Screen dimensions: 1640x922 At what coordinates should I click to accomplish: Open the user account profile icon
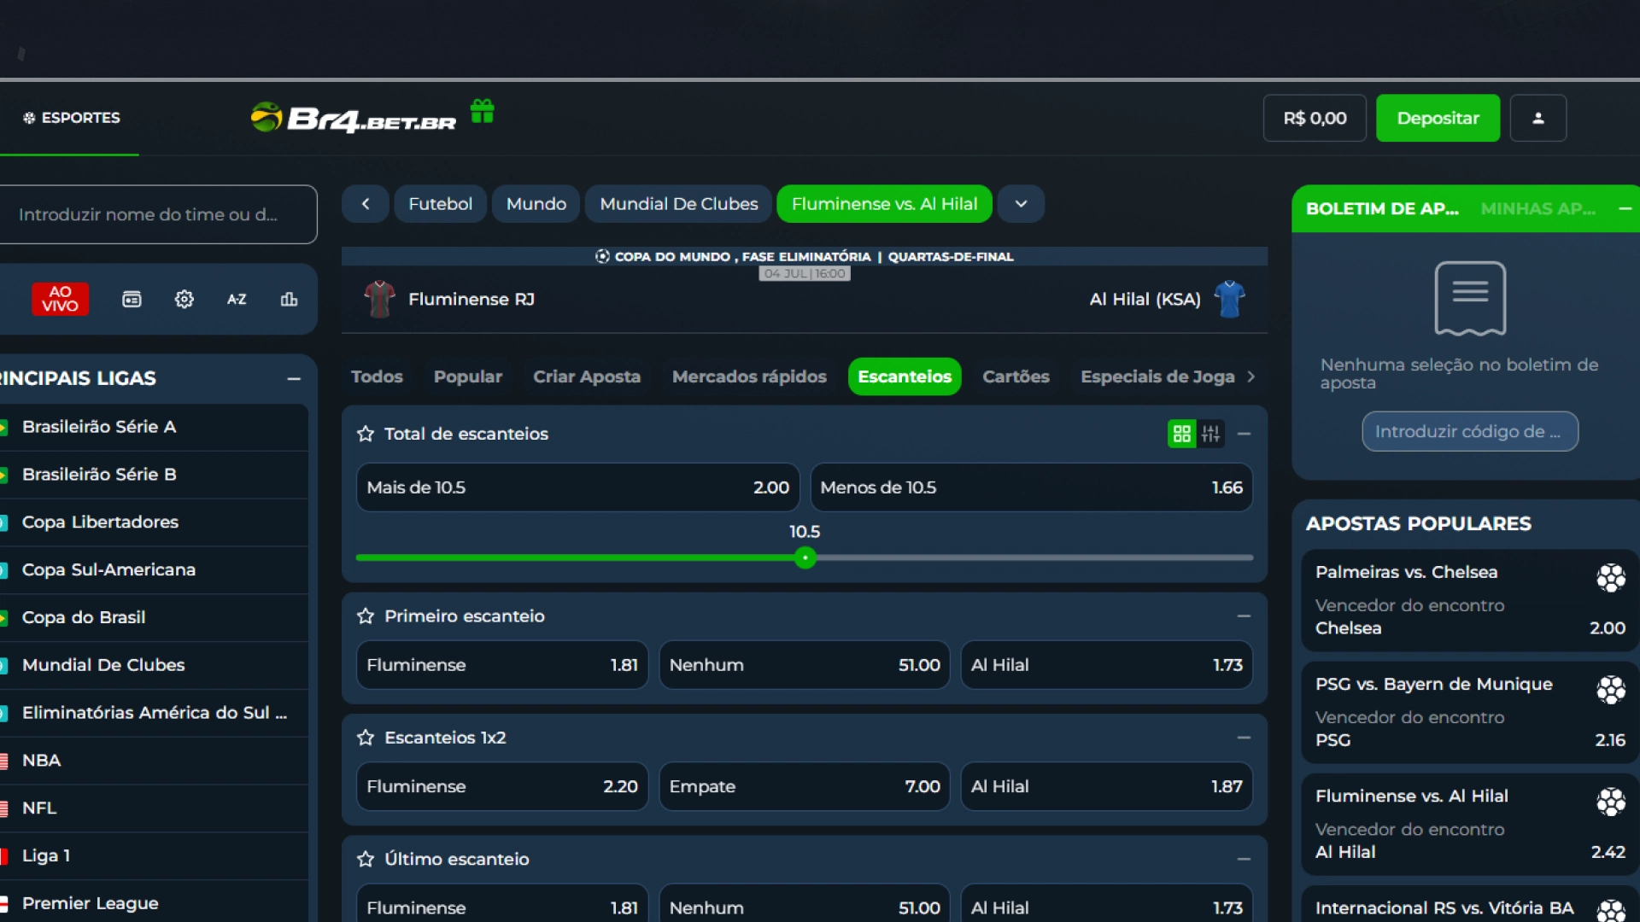coord(1537,119)
